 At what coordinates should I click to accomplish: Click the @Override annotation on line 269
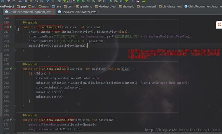click(30, 115)
